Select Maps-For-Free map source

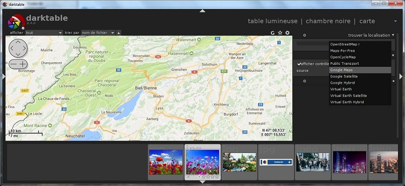[360, 51]
